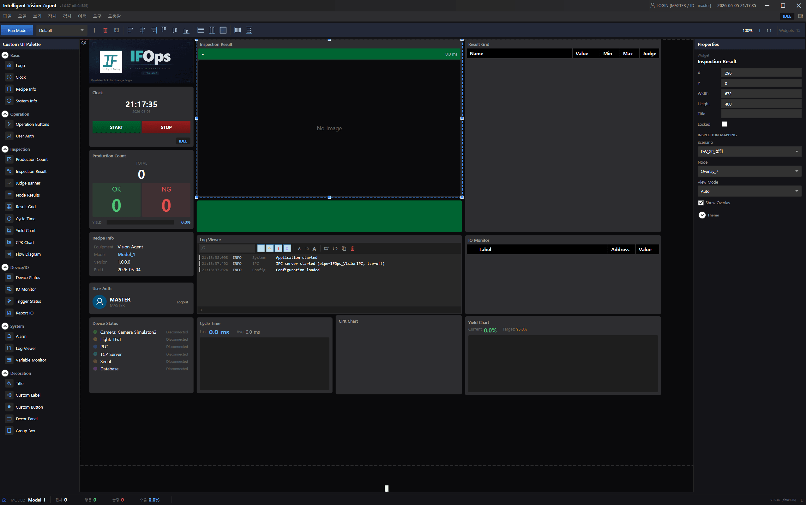Toggle the Debug (D) log filter
806x505 pixels.
(287, 248)
